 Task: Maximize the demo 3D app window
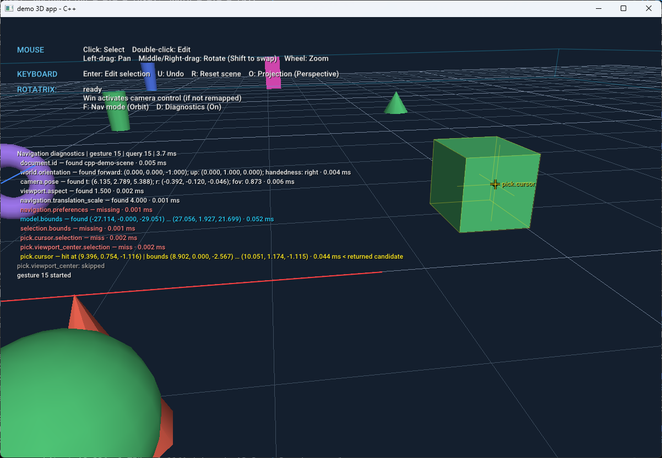623,8
